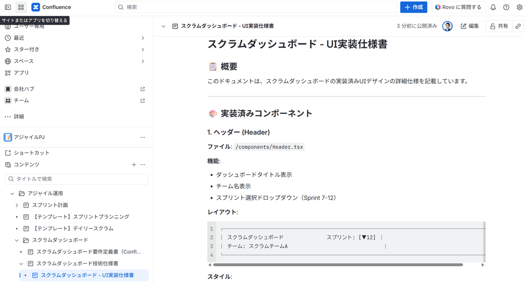
Task: Click the code block horizontal scrollbar
Action: click(338, 265)
